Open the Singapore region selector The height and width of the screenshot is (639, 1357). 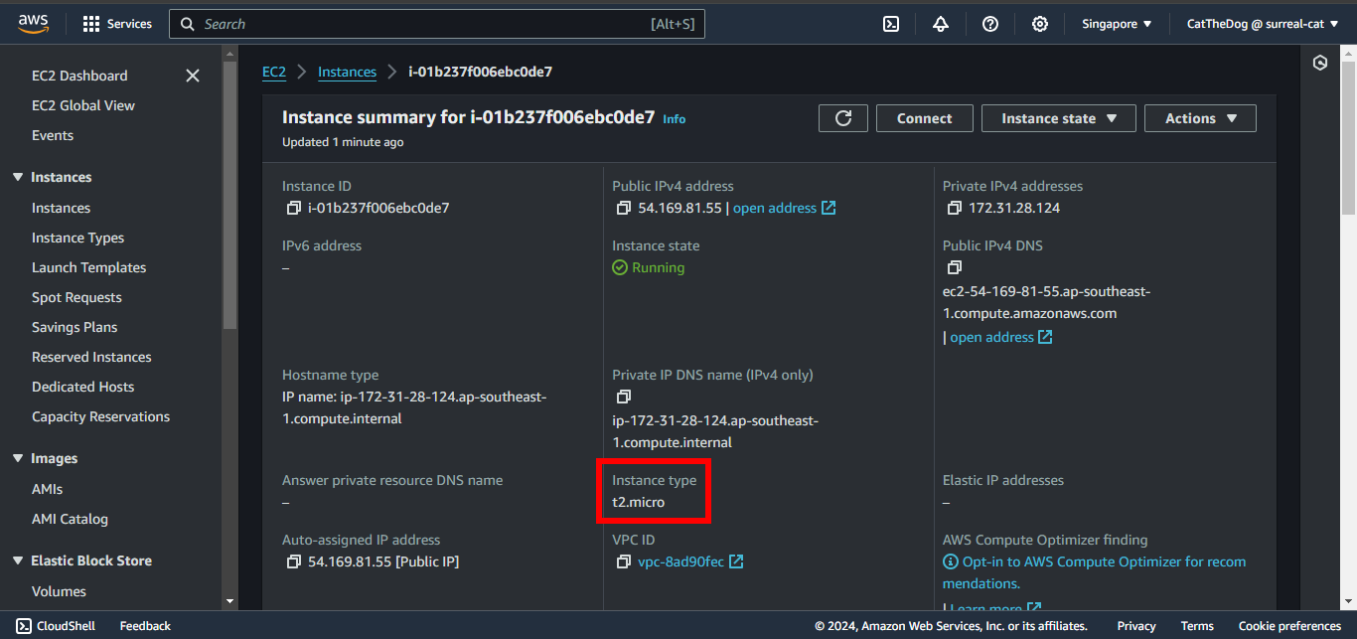click(1117, 24)
